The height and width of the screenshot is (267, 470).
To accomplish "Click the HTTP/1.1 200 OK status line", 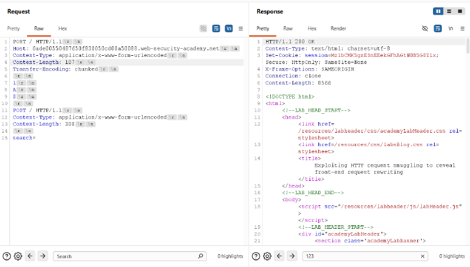I will [x=290, y=42].
